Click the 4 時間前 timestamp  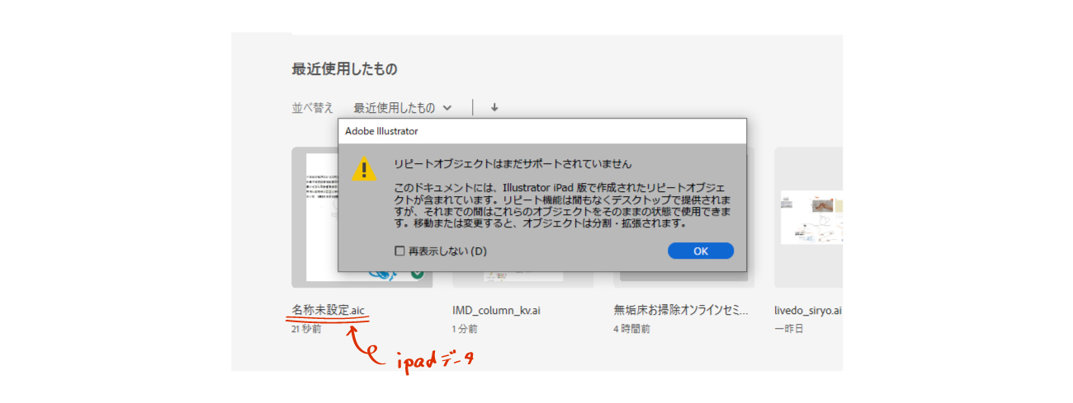(x=631, y=329)
